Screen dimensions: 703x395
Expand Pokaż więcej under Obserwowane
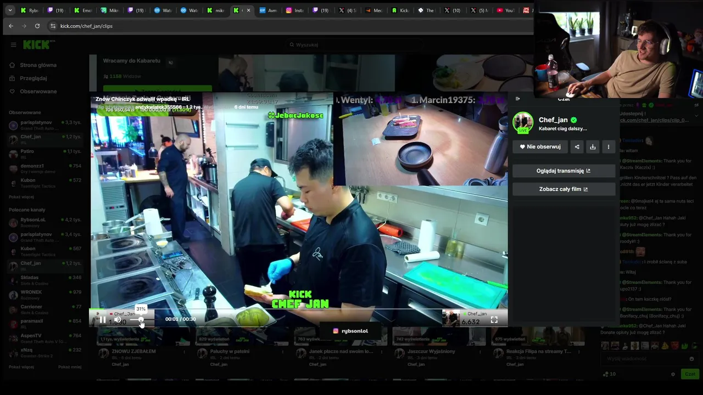tap(21, 196)
